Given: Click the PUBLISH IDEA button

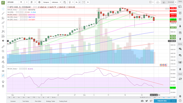Looking at the screenshot, I should (162, 101).
